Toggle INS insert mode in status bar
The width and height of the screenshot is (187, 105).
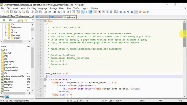point(181,101)
